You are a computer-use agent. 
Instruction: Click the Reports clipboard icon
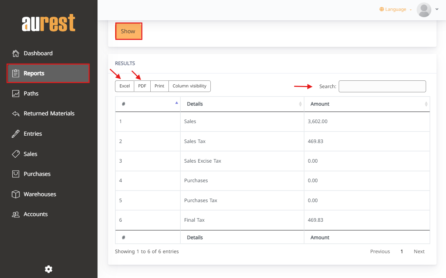[16, 73]
